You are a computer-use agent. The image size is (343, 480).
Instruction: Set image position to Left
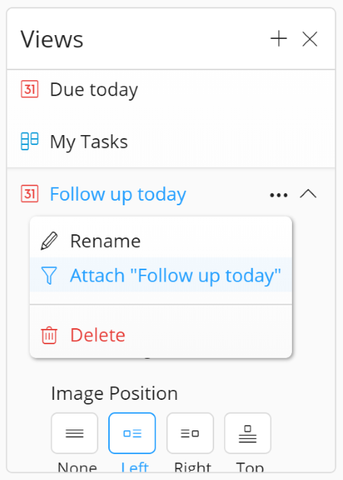pyautogui.click(x=132, y=433)
